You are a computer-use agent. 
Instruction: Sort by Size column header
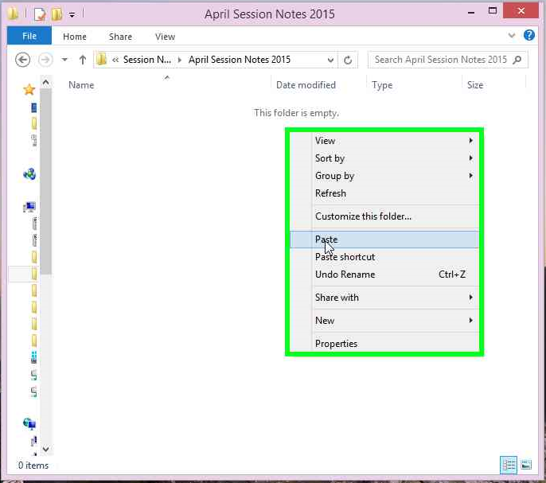pos(493,84)
